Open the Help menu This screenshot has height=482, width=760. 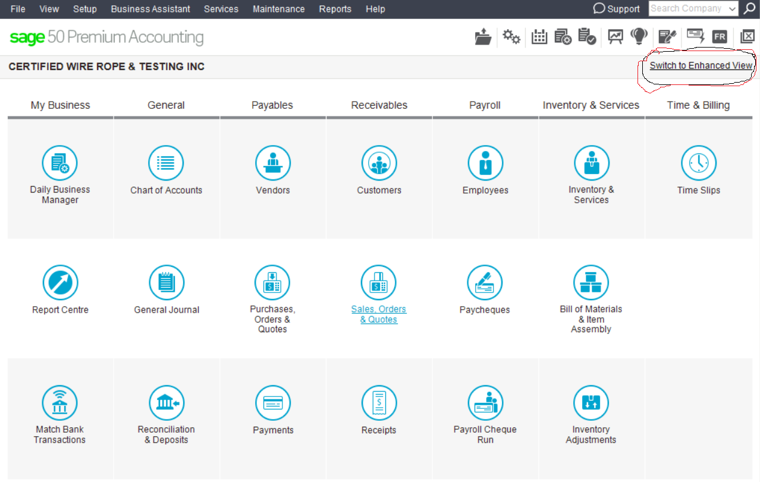[x=375, y=9]
